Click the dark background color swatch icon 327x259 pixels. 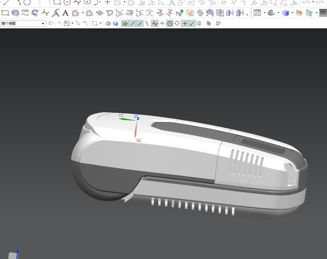pyautogui.click(x=323, y=13)
